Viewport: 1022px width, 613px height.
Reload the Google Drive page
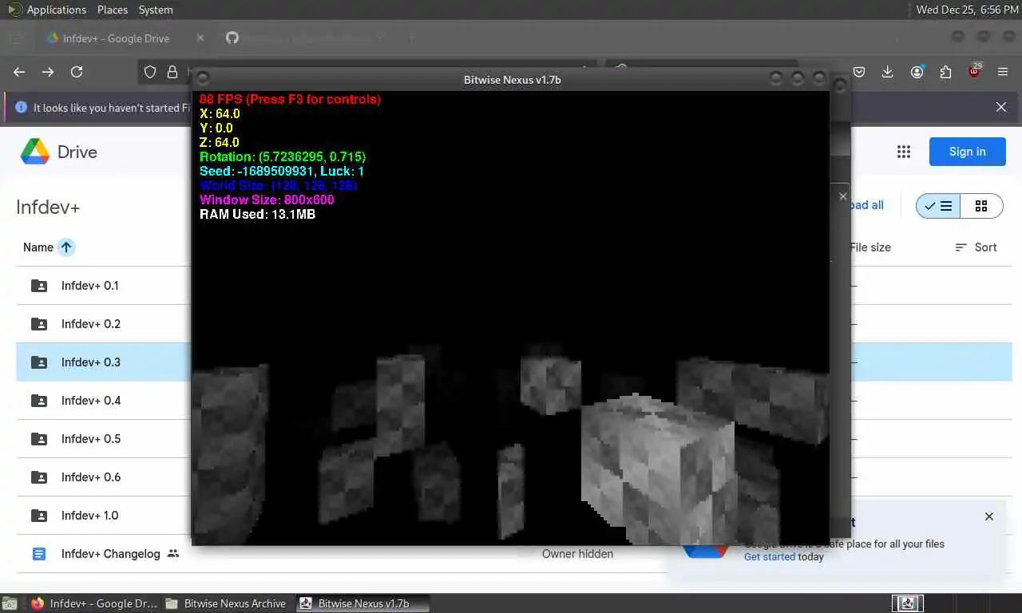pos(77,72)
